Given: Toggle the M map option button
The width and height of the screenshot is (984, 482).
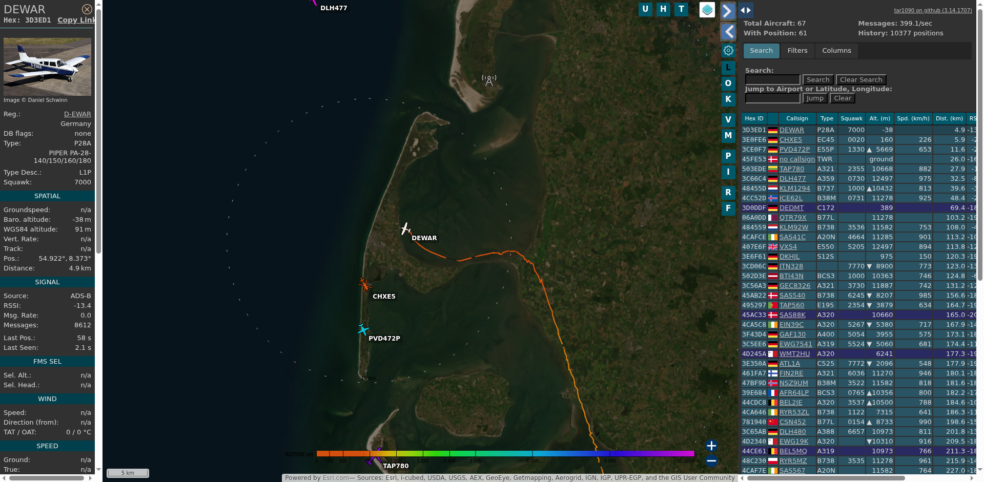Looking at the screenshot, I should pyautogui.click(x=728, y=136).
